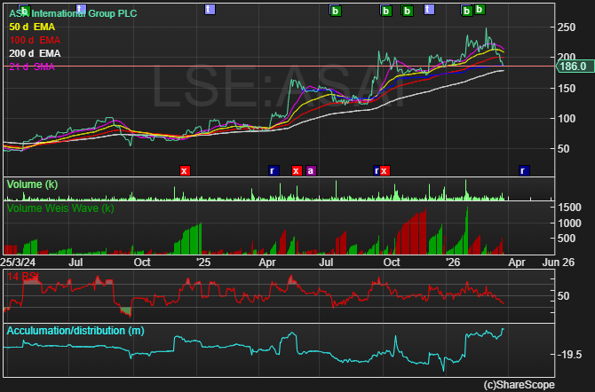Click the Volume Weis Wave (k) label
Image resolution: width=595 pixels, height=392 pixels.
point(60,208)
